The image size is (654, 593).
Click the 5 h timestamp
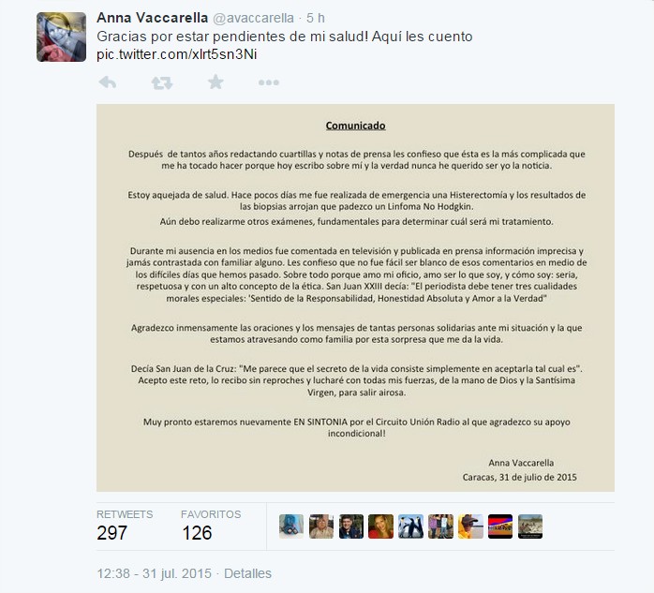(316, 18)
